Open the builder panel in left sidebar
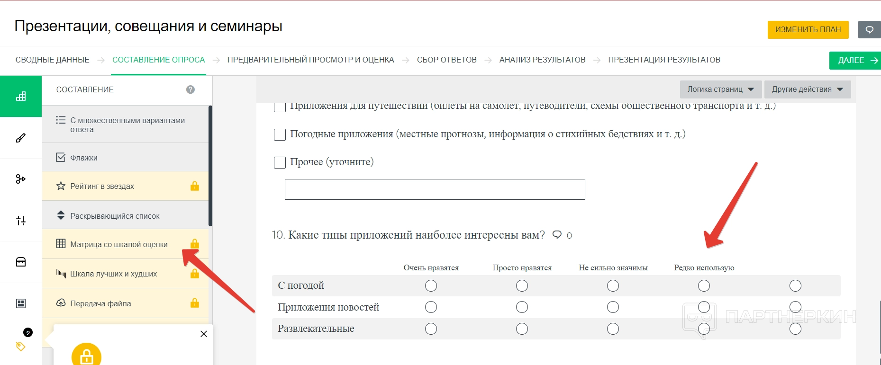The width and height of the screenshot is (881, 365). coord(21,96)
